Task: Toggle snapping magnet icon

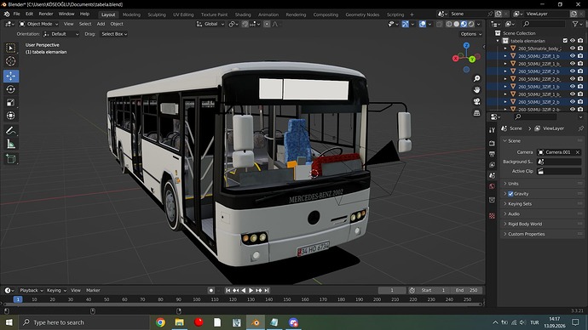Action: point(245,24)
